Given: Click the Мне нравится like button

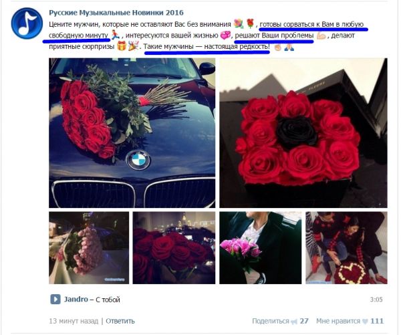Looking at the screenshot, I should pyautogui.click(x=338, y=321).
